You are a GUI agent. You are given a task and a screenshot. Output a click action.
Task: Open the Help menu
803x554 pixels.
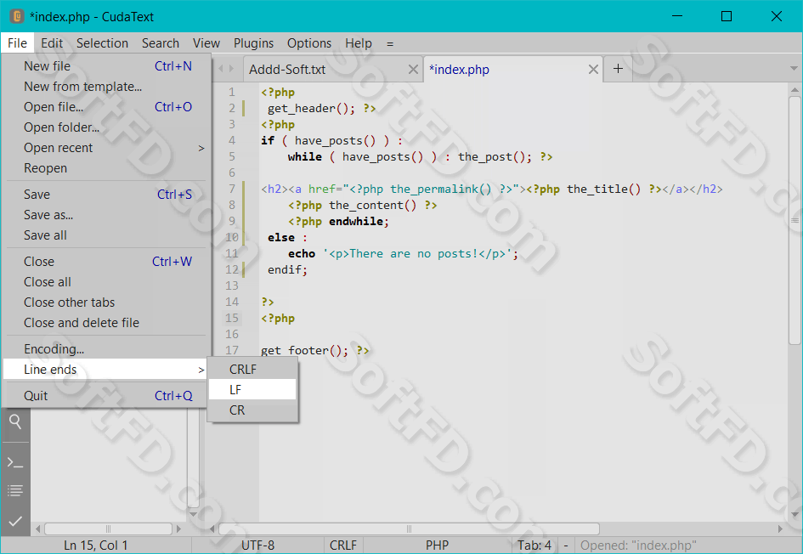pyautogui.click(x=359, y=43)
